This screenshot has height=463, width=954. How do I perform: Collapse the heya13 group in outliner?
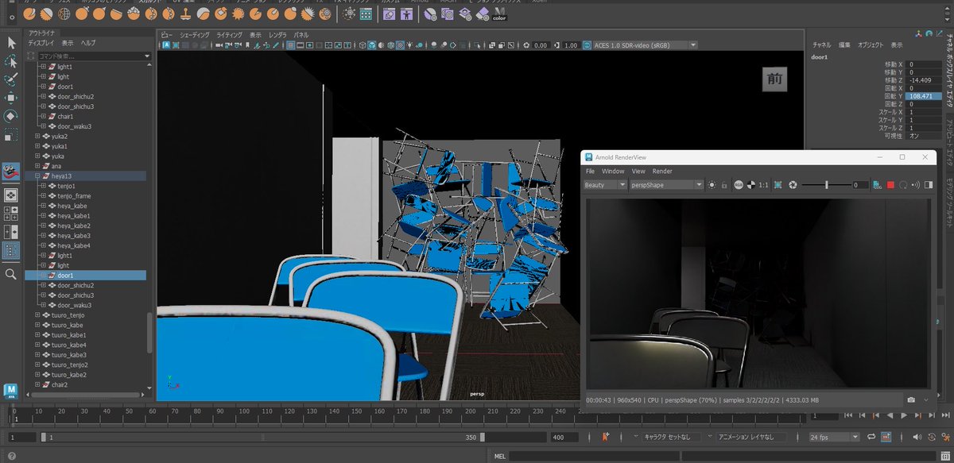37,176
